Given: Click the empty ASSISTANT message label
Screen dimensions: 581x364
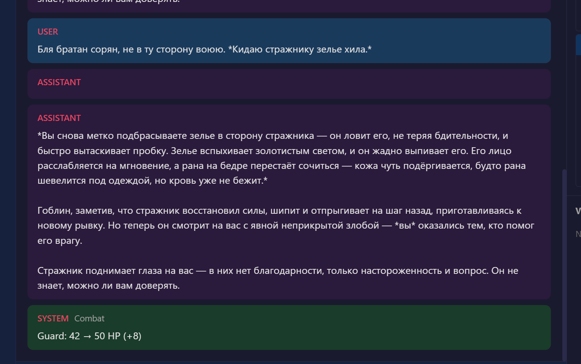Looking at the screenshot, I should 59,83.
